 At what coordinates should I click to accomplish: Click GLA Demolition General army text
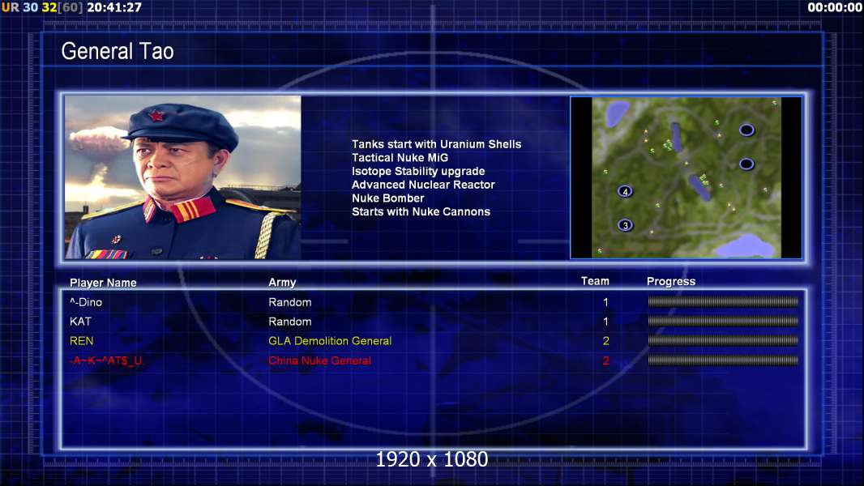(330, 341)
